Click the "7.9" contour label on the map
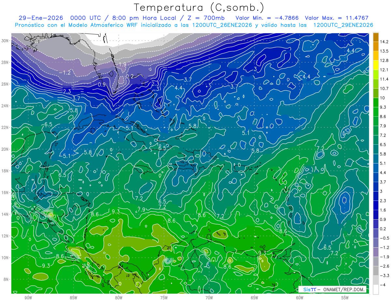 141,209
